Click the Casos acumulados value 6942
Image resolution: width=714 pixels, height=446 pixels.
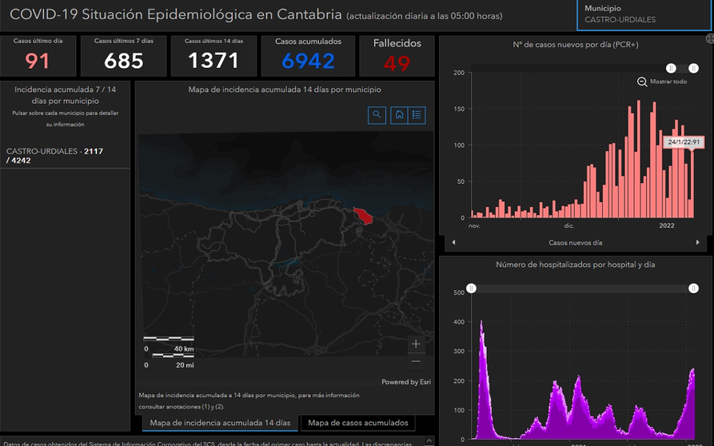click(309, 61)
